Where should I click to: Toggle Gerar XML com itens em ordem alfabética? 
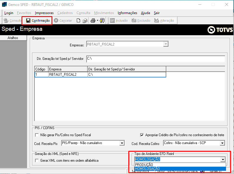click(37, 161)
